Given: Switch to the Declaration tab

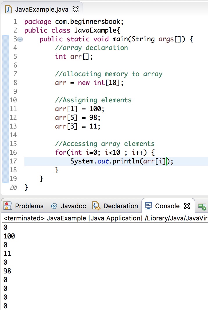Looking at the screenshot, I should [x=115, y=206].
